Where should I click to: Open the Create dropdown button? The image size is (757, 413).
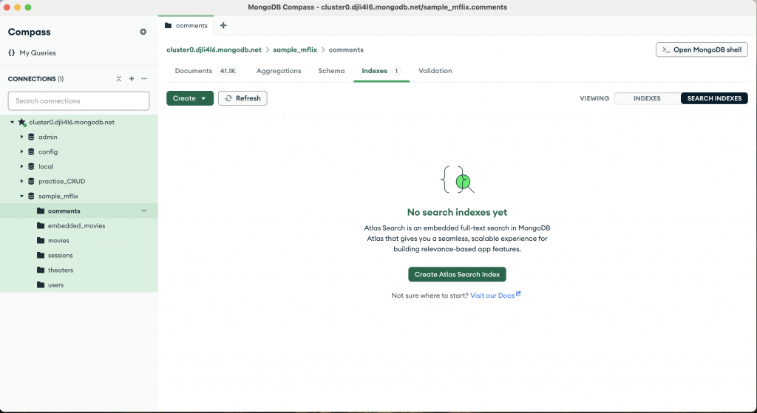click(x=190, y=98)
